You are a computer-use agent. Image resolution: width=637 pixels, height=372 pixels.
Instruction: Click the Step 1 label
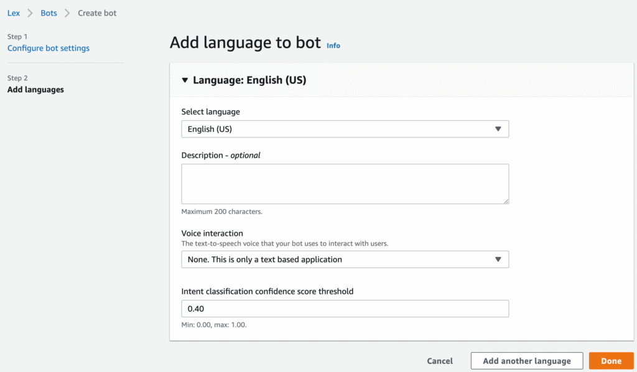tap(17, 37)
